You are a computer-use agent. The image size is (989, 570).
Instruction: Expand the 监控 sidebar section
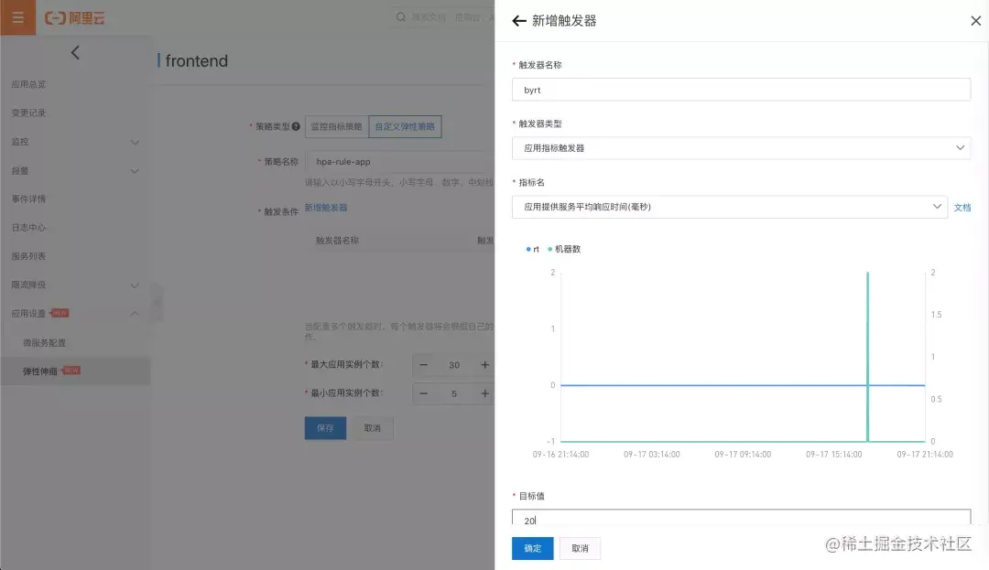75,142
